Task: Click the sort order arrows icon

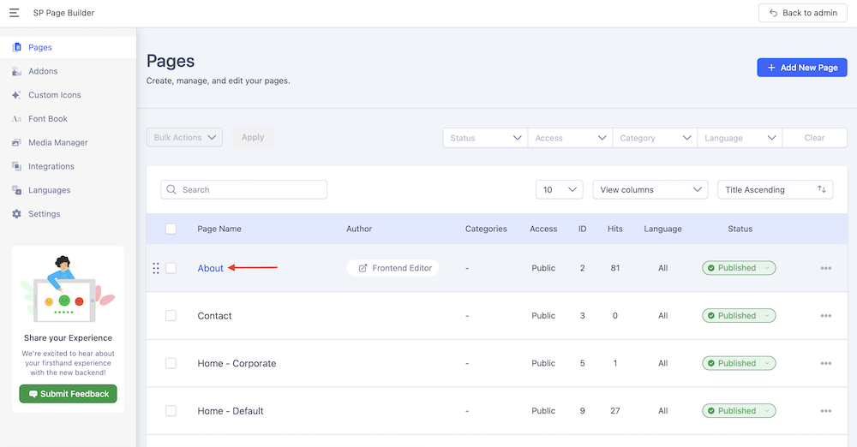Action: click(822, 190)
